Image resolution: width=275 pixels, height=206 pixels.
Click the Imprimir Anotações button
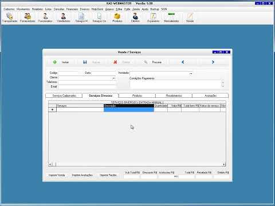pos(82,175)
